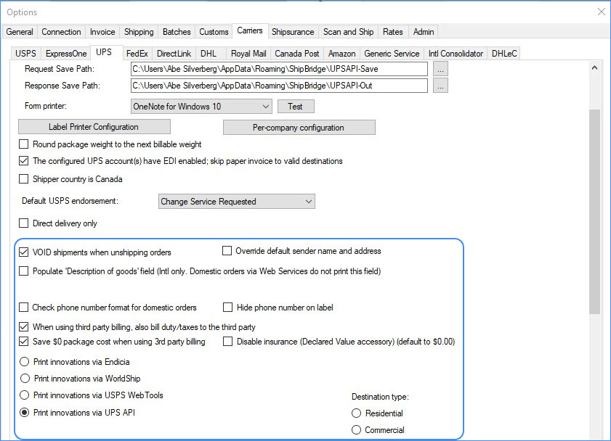Screen dimensions: 611x441
Task: Select the USPS carrier sub-tab
Action: pyautogui.click(x=25, y=54)
